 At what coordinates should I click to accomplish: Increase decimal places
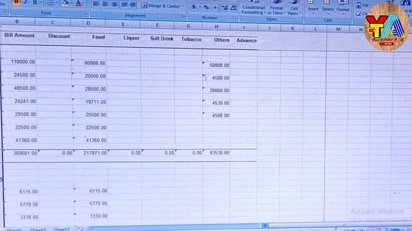[x=225, y=8]
